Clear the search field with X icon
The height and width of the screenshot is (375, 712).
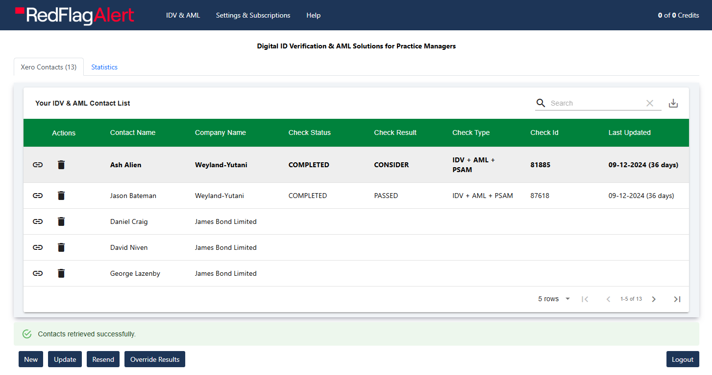[x=650, y=103]
